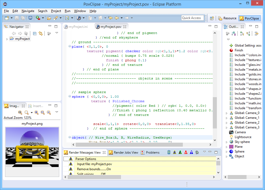Run the render with the green play icon
This screenshot has height=190, width=265.
pos(38,18)
